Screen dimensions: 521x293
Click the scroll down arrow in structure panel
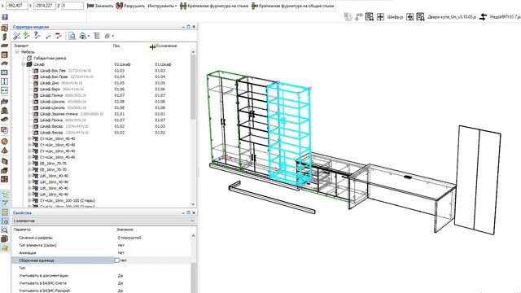click(193, 204)
